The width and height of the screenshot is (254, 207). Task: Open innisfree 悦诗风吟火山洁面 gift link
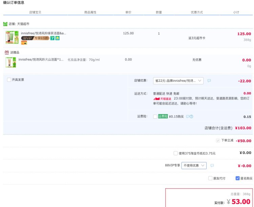[41, 60]
